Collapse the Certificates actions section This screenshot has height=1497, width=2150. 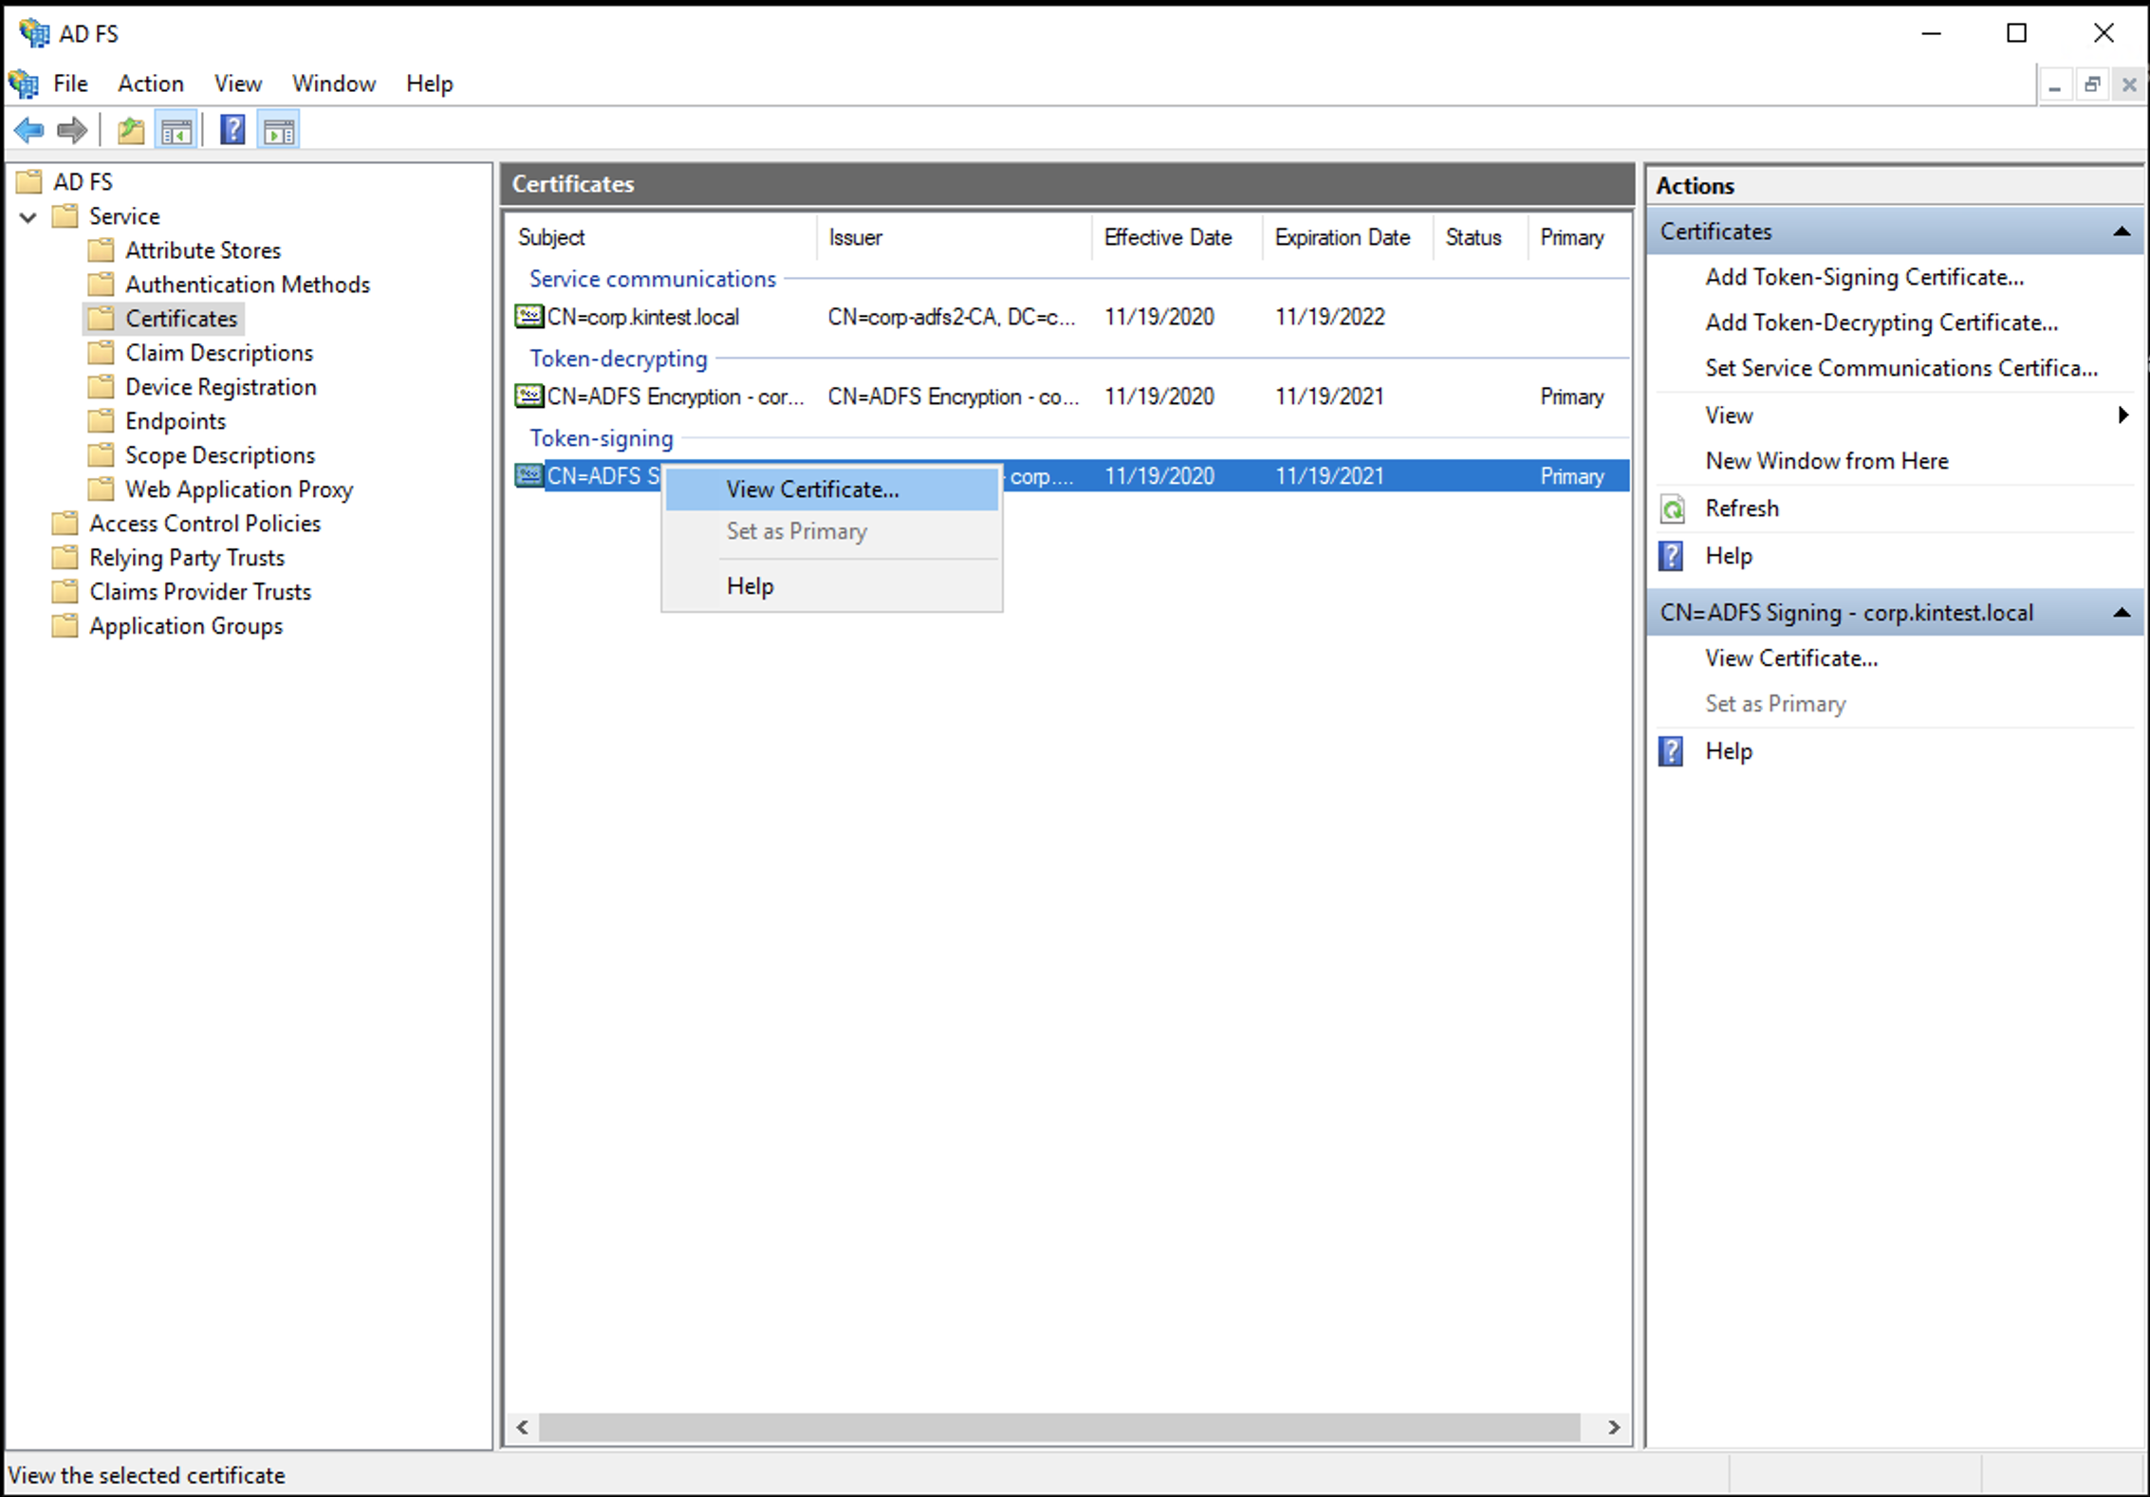[2122, 231]
